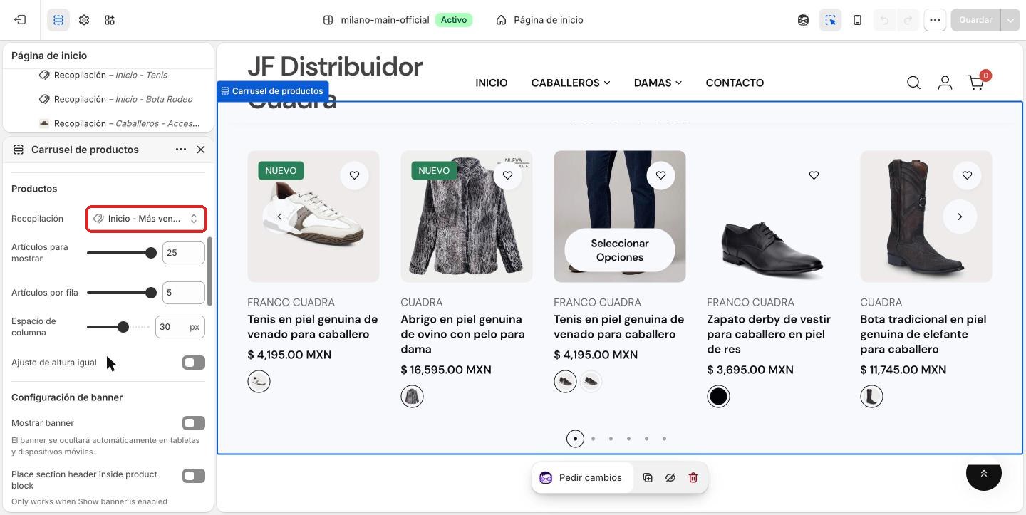This screenshot has width=1026, height=515.
Task: Open the shopping cart icon
Action: click(x=976, y=83)
